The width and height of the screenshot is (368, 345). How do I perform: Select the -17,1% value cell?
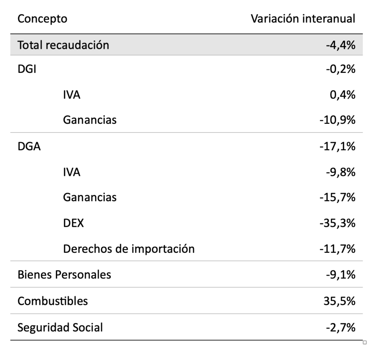coord(337,146)
